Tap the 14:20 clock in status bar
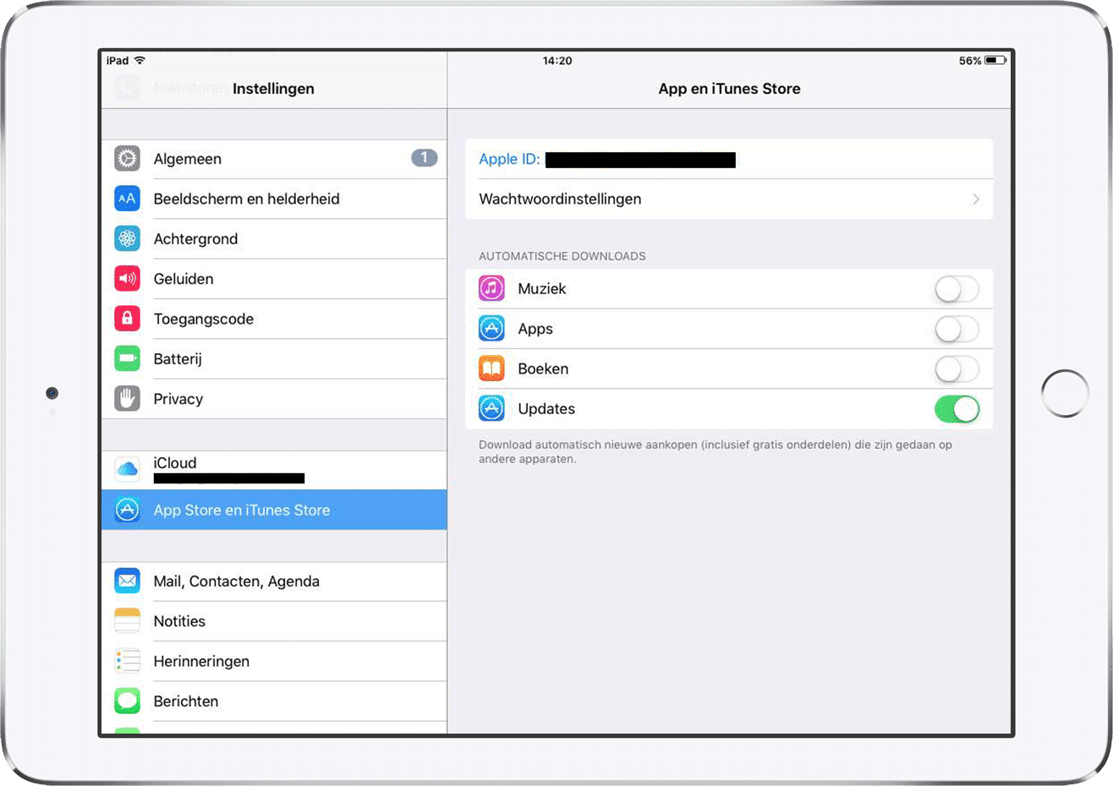 (x=557, y=61)
